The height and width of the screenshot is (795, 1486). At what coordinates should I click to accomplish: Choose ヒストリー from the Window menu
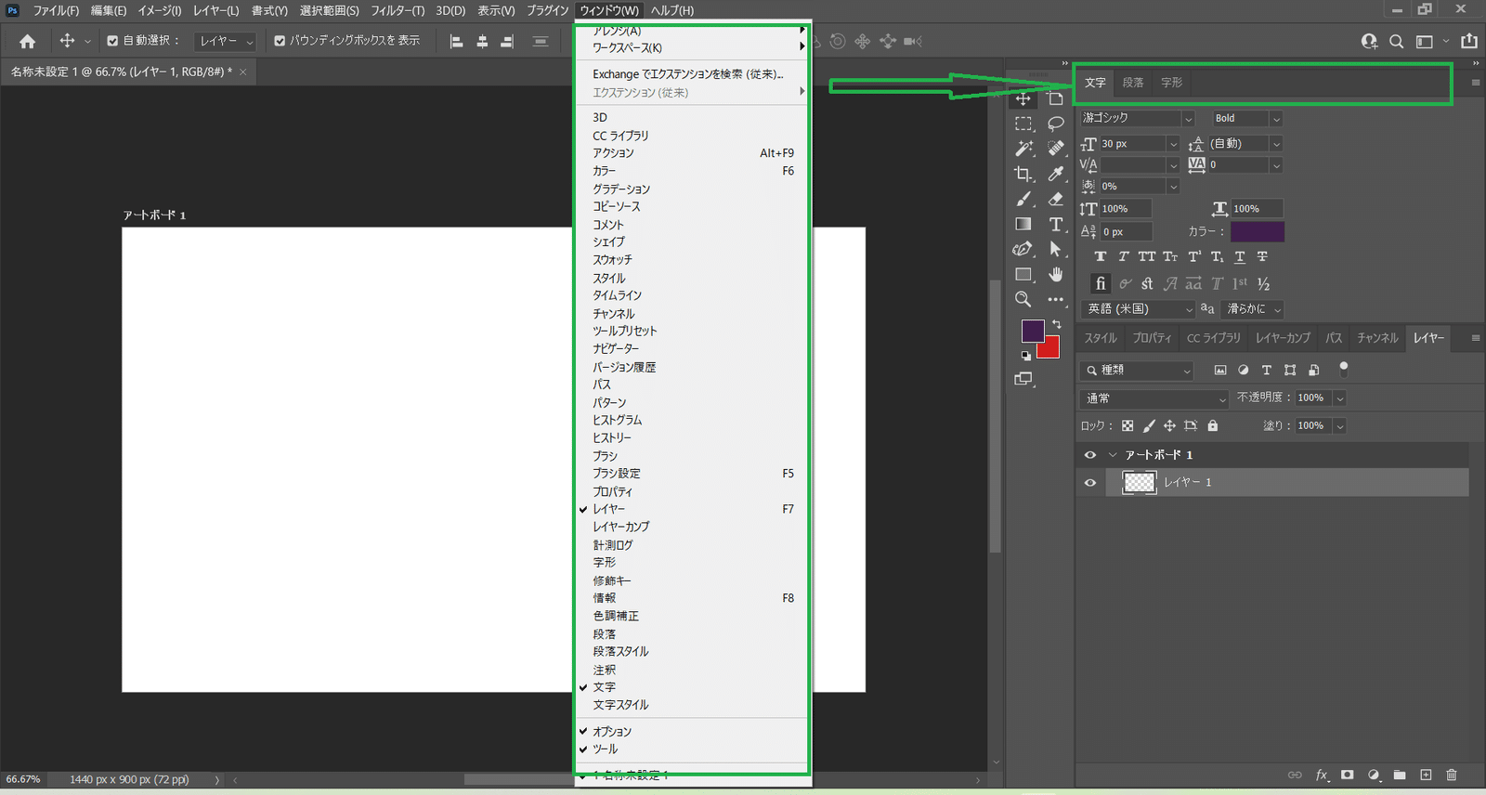tap(612, 437)
